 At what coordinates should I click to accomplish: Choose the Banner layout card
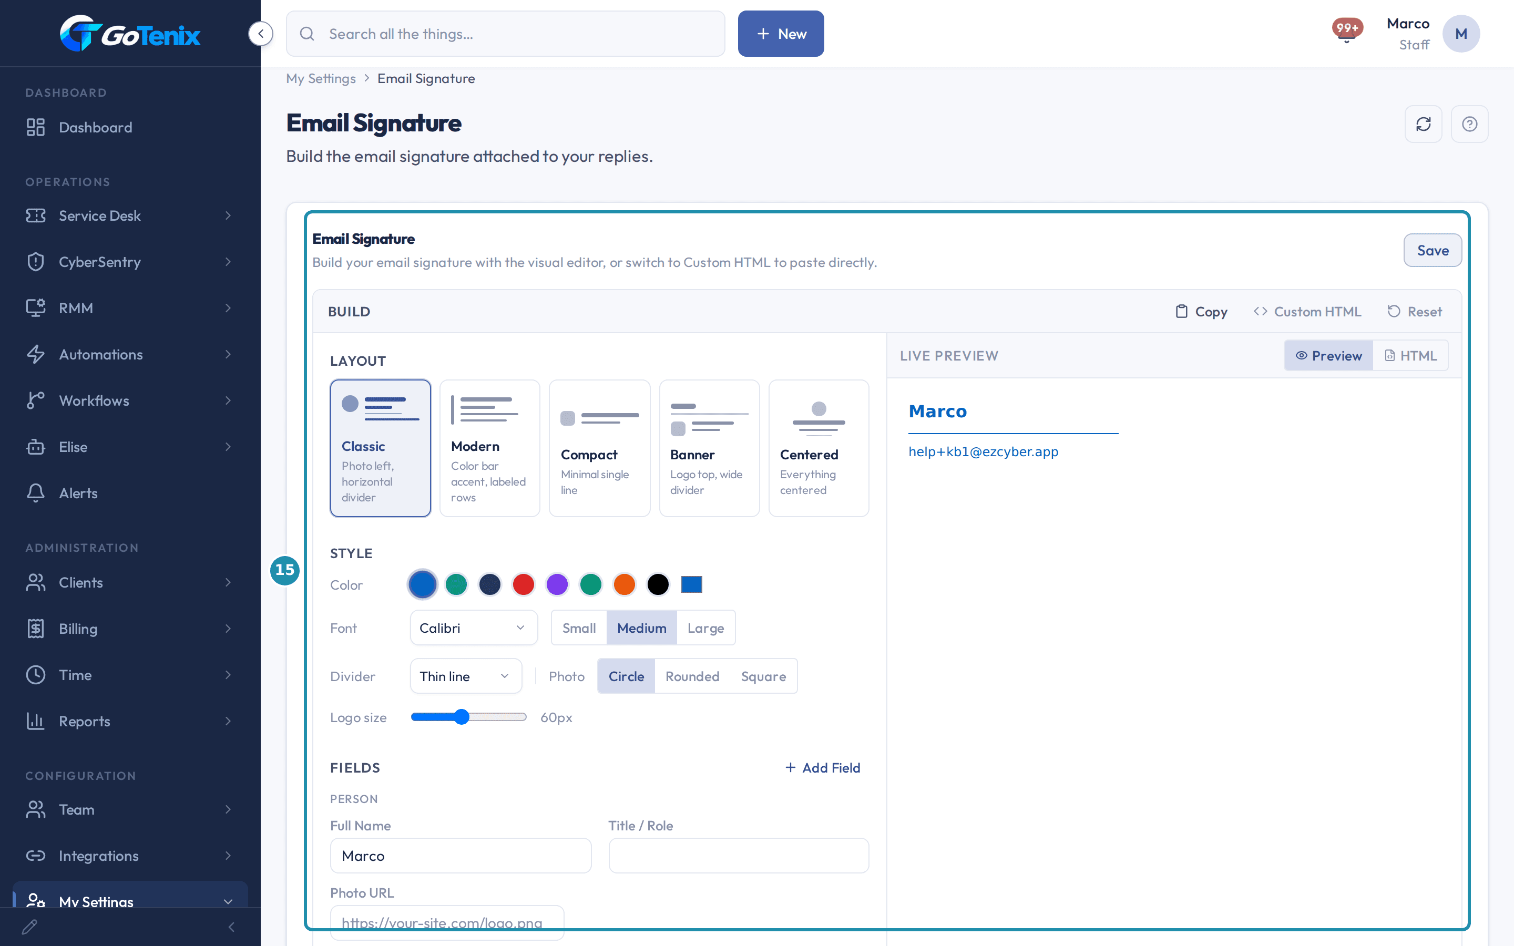(x=709, y=448)
